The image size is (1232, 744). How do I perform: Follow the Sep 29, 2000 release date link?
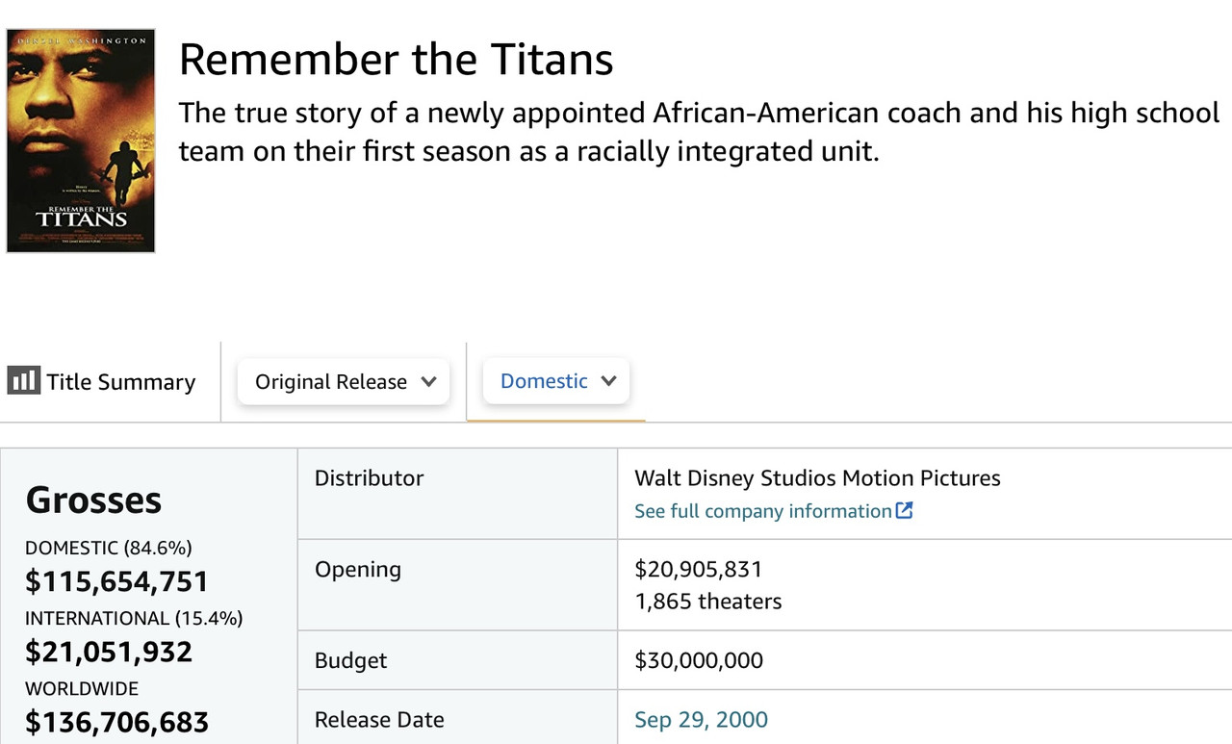pos(701,720)
